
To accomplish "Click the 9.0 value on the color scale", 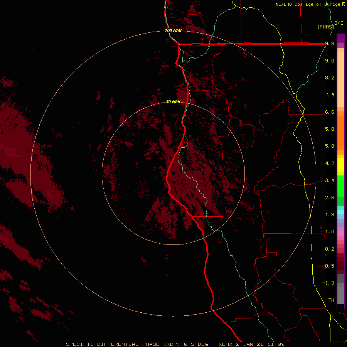I will [330, 61].
